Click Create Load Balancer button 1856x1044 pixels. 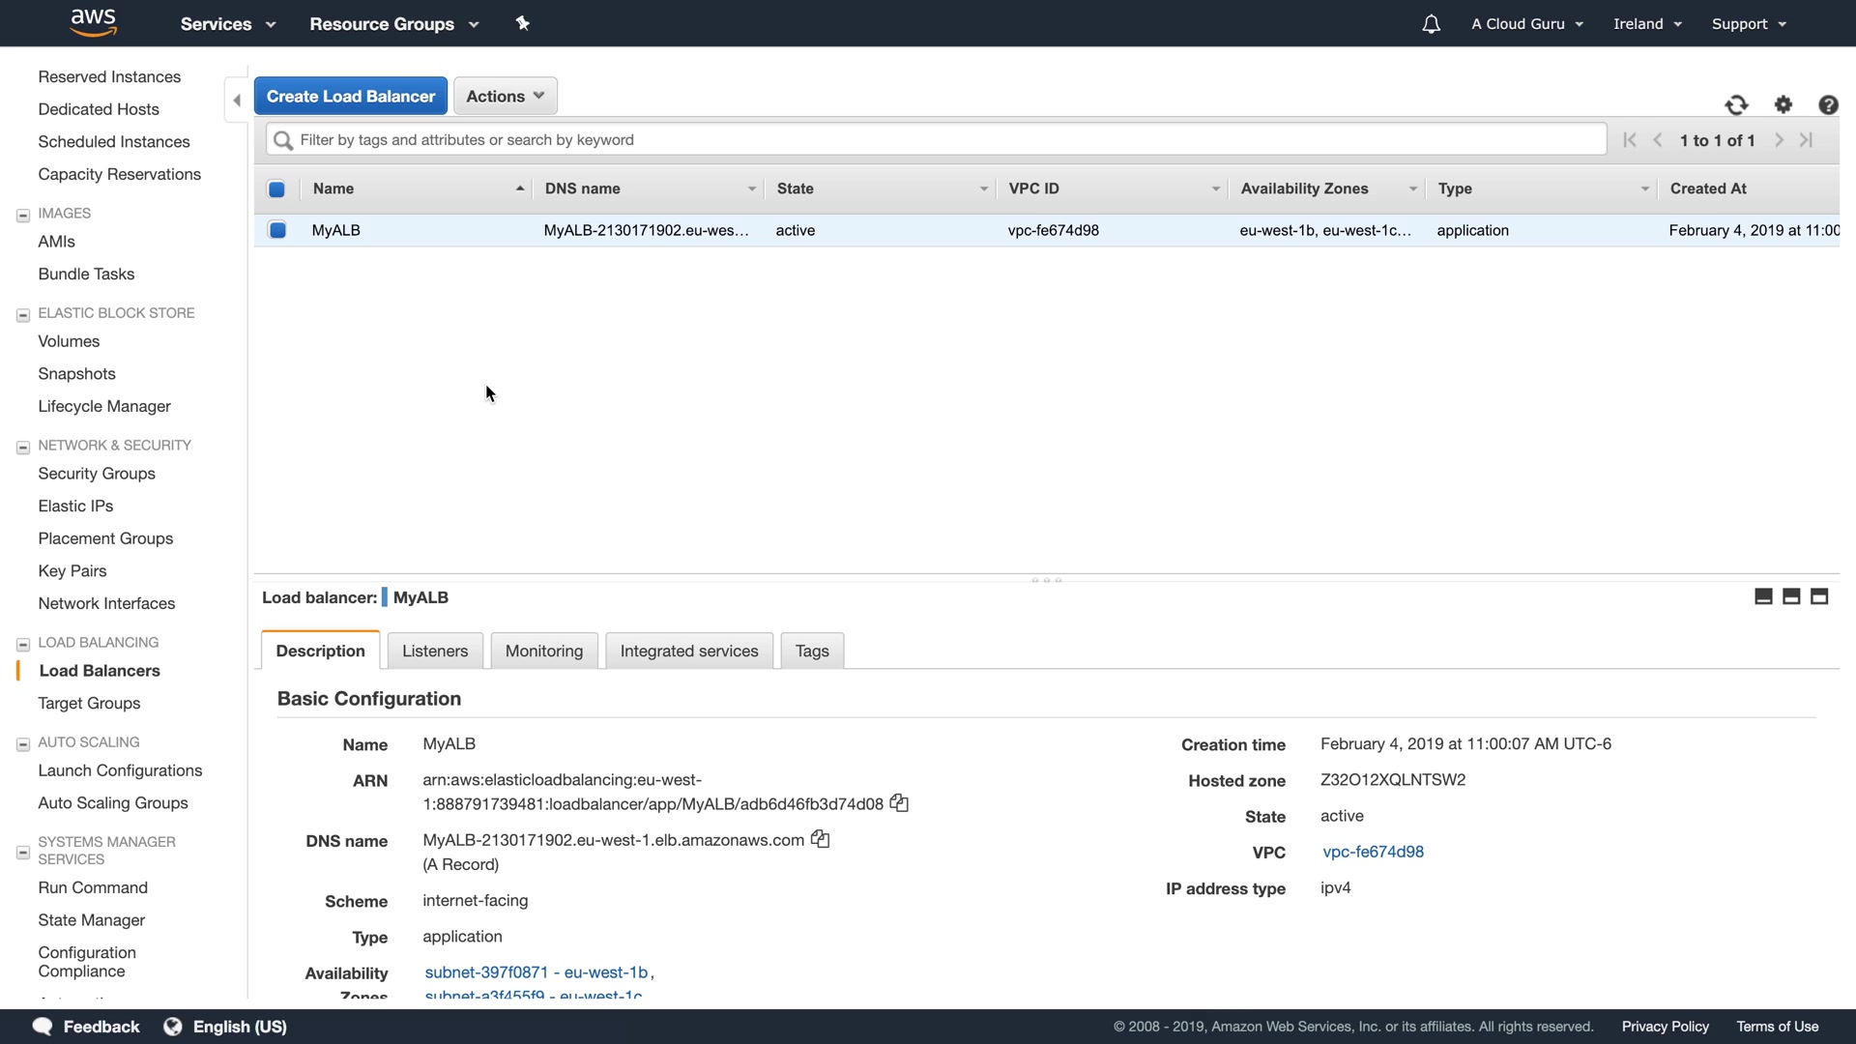[350, 96]
